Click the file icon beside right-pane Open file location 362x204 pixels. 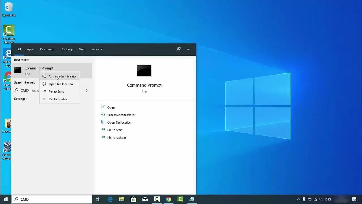tap(103, 122)
